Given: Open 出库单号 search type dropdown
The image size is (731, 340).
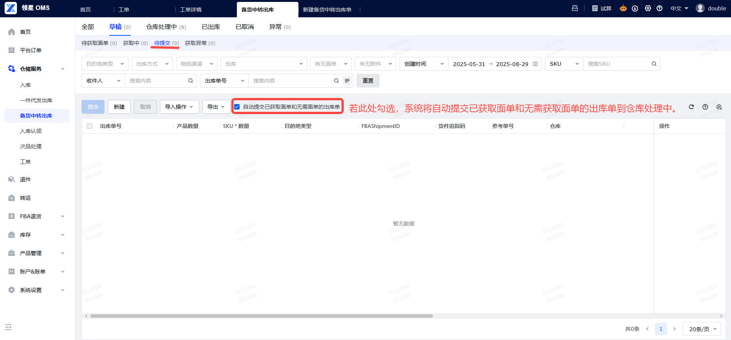Looking at the screenshot, I should [x=224, y=81].
